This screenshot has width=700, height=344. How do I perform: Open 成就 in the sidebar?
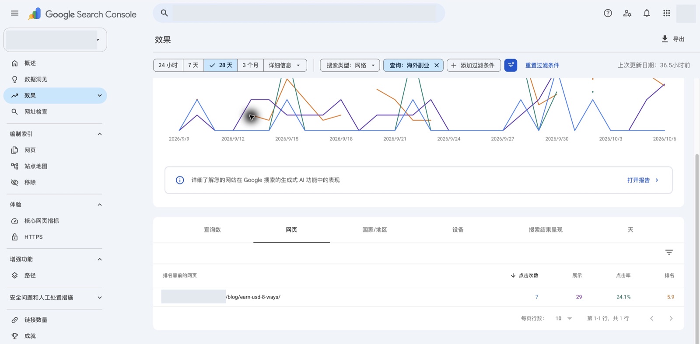click(x=55, y=336)
